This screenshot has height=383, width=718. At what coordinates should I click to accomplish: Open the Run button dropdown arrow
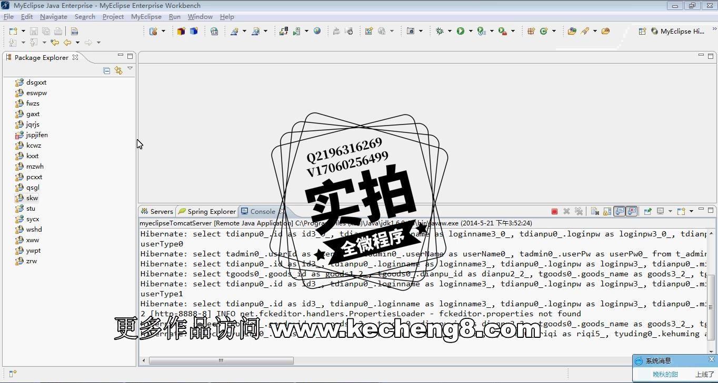471,31
